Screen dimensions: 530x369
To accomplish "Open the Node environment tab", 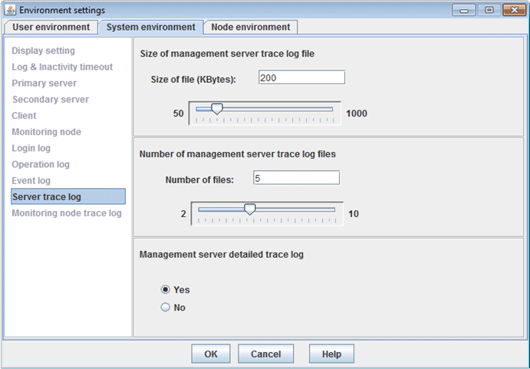I will click(x=251, y=27).
